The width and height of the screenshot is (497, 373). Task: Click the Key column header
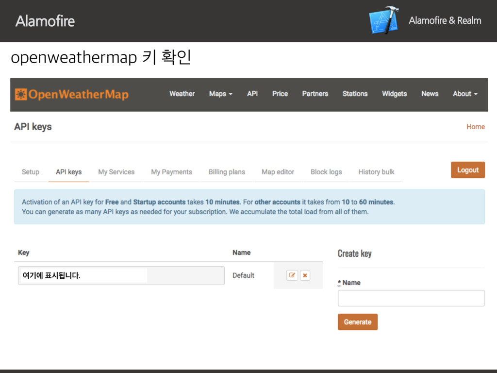coord(24,253)
